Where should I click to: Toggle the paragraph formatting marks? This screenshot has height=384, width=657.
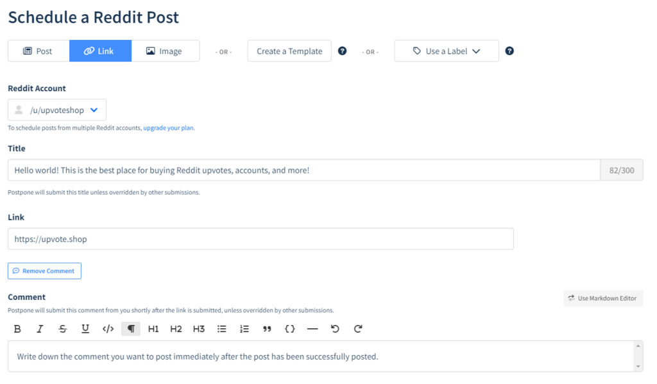(131, 328)
